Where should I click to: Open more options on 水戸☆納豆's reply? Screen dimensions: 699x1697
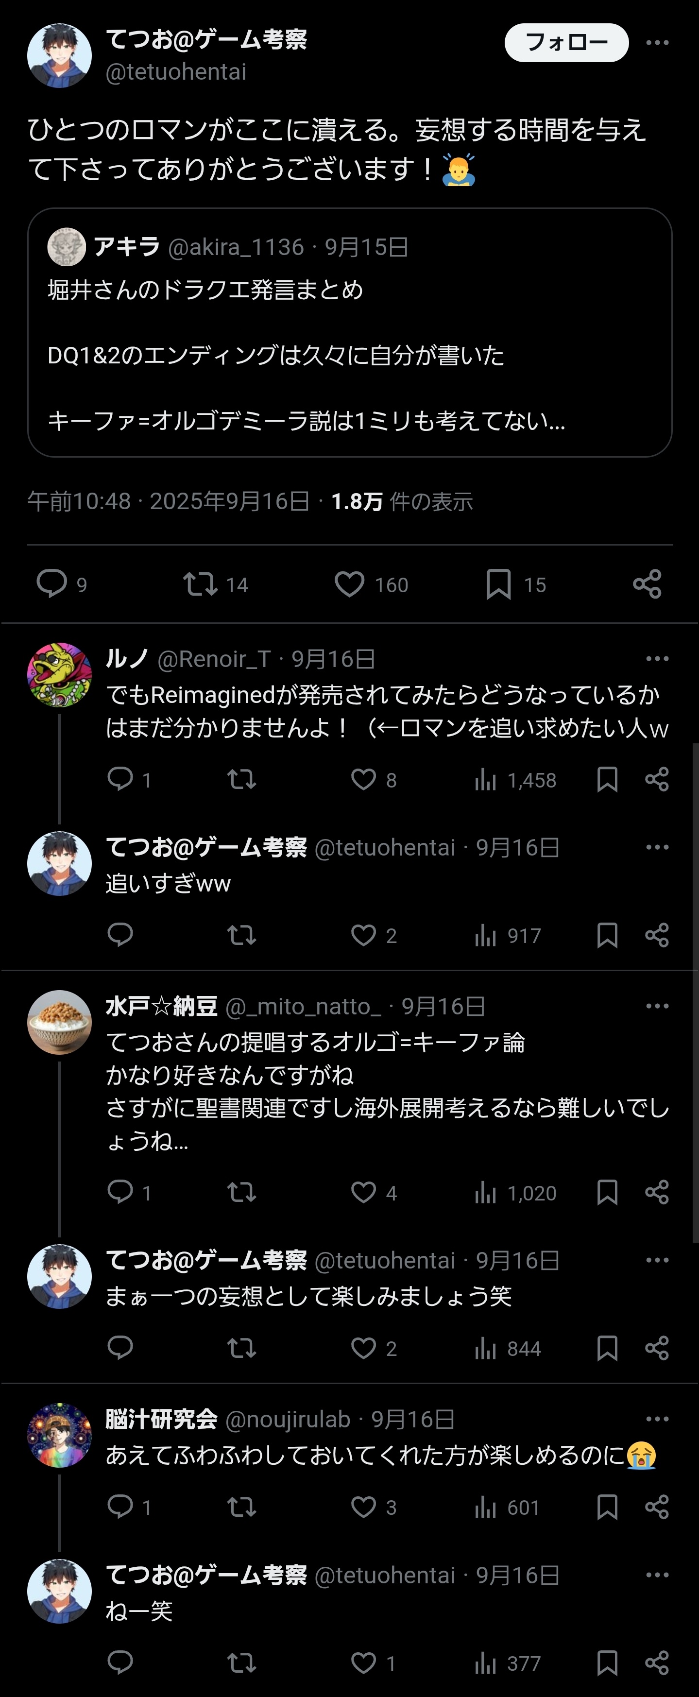pos(657,1006)
